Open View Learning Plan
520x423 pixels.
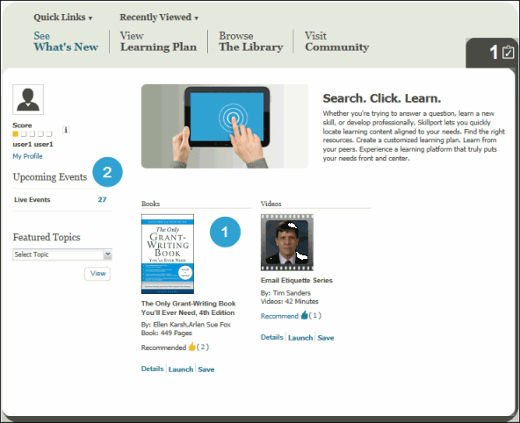[x=158, y=41]
